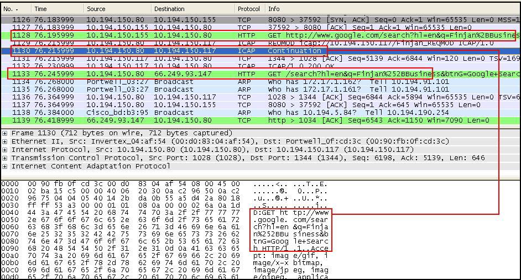Select packet 1133 HTTP GET to 66.249.93.147
Screen dimensions: 521x280
coord(166,73)
